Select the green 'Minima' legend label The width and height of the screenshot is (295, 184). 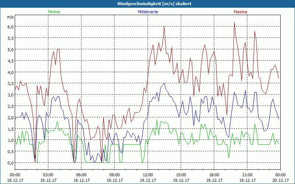(x=54, y=12)
